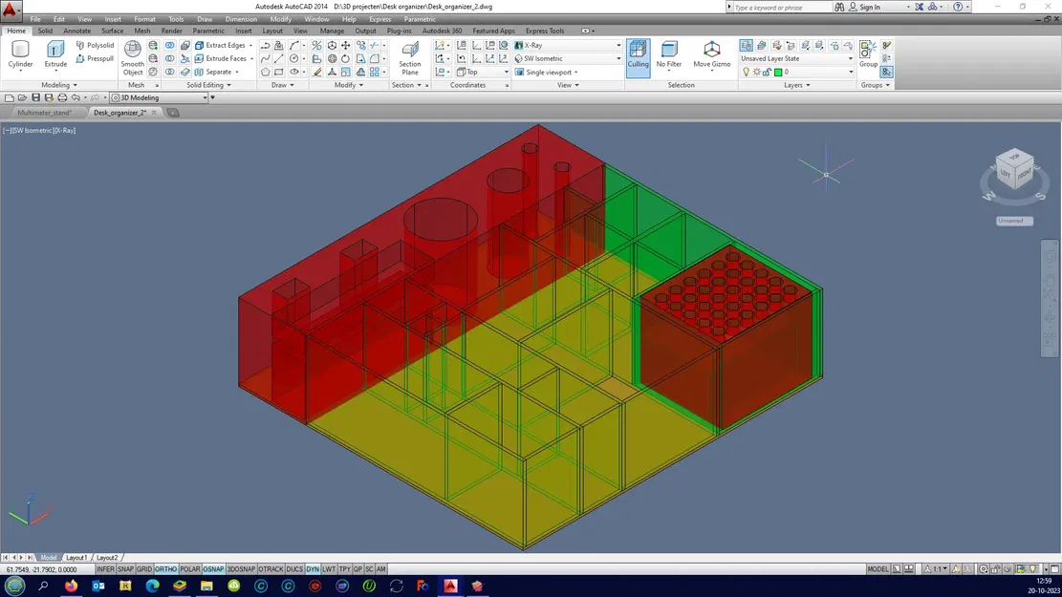Screen dimensions: 1062x597
Task: Pick the Move tool in Modify panel
Action: 346,45
